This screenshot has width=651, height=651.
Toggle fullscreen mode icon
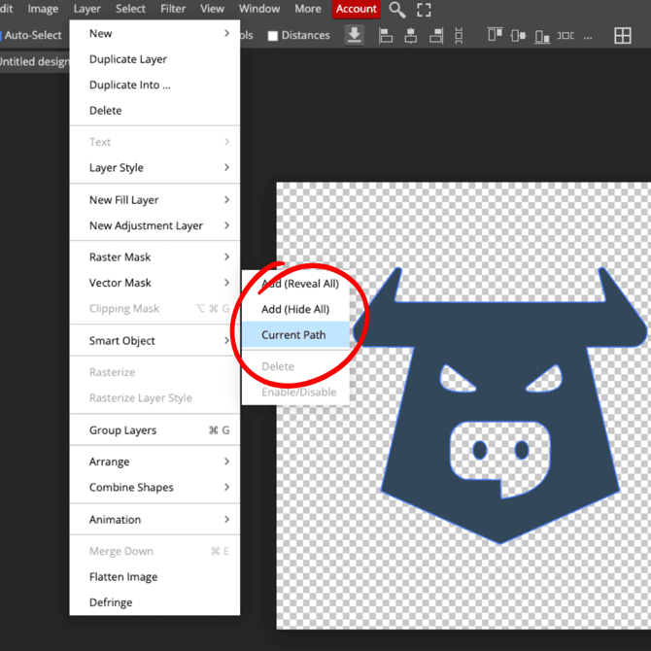(424, 10)
